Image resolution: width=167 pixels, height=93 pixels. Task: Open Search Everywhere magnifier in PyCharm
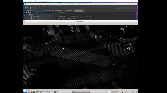point(136,8)
